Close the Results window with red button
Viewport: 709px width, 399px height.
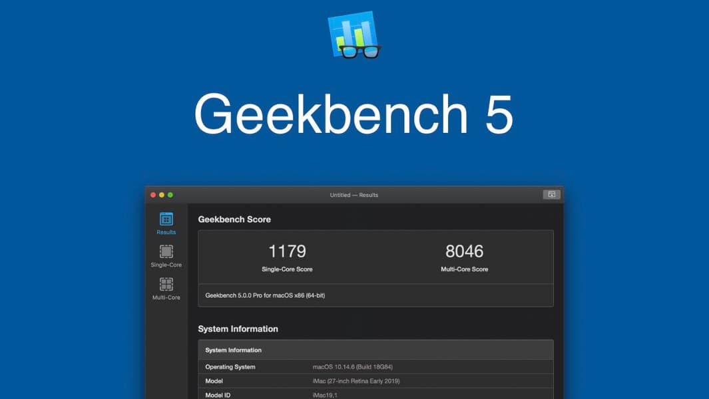click(x=153, y=195)
